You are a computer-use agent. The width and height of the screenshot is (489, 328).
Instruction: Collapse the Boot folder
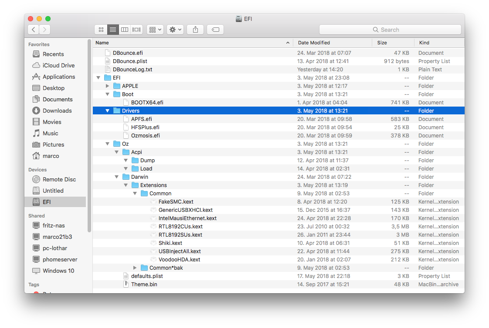[x=108, y=94]
